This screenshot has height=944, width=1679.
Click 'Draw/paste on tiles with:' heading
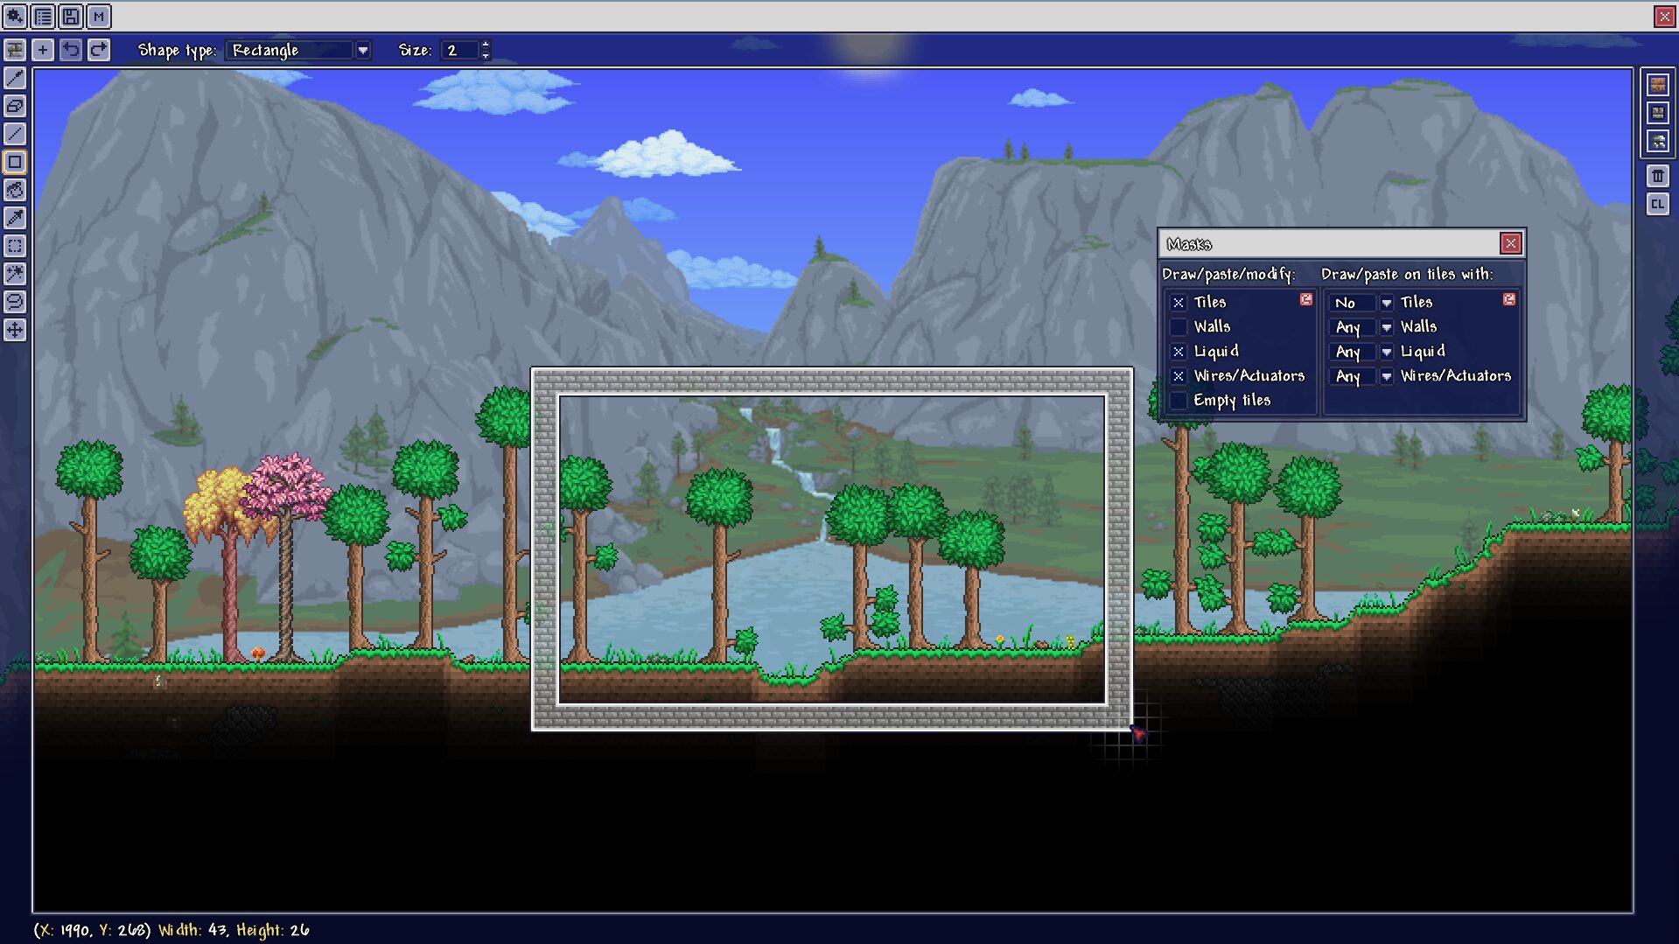(1407, 275)
